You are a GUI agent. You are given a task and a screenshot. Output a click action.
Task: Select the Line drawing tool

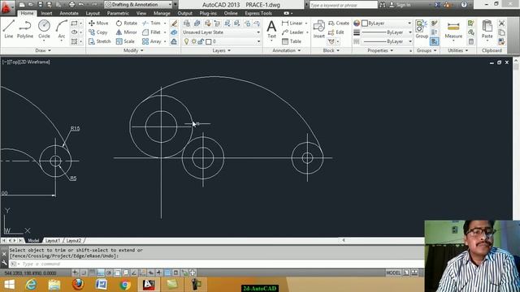coord(9,29)
